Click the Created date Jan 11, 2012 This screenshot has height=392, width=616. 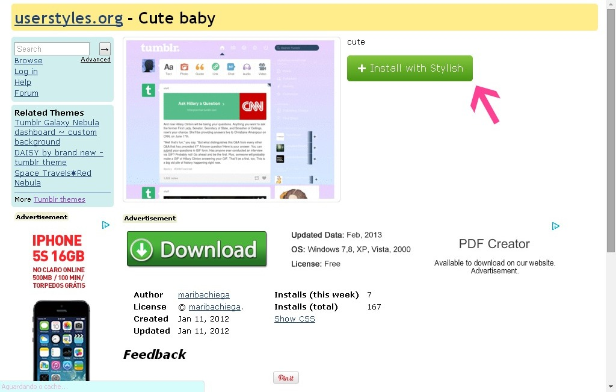pos(203,319)
